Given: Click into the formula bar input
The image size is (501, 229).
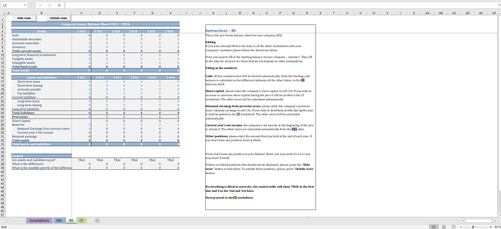Looking at the screenshot, I should point(281,5).
